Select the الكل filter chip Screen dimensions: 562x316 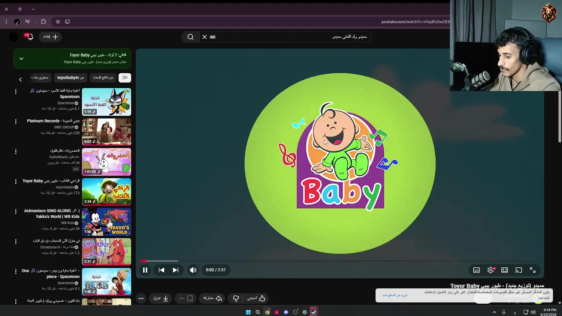(125, 78)
